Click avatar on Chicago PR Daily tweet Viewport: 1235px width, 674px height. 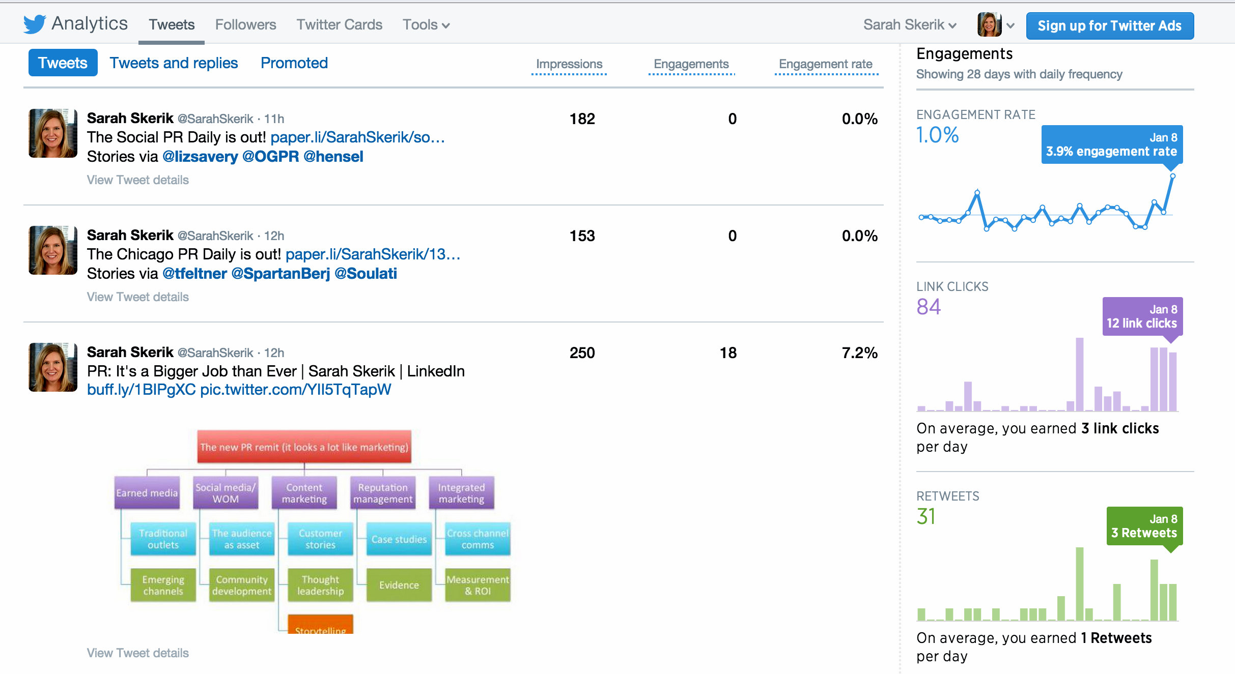pos(53,250)
